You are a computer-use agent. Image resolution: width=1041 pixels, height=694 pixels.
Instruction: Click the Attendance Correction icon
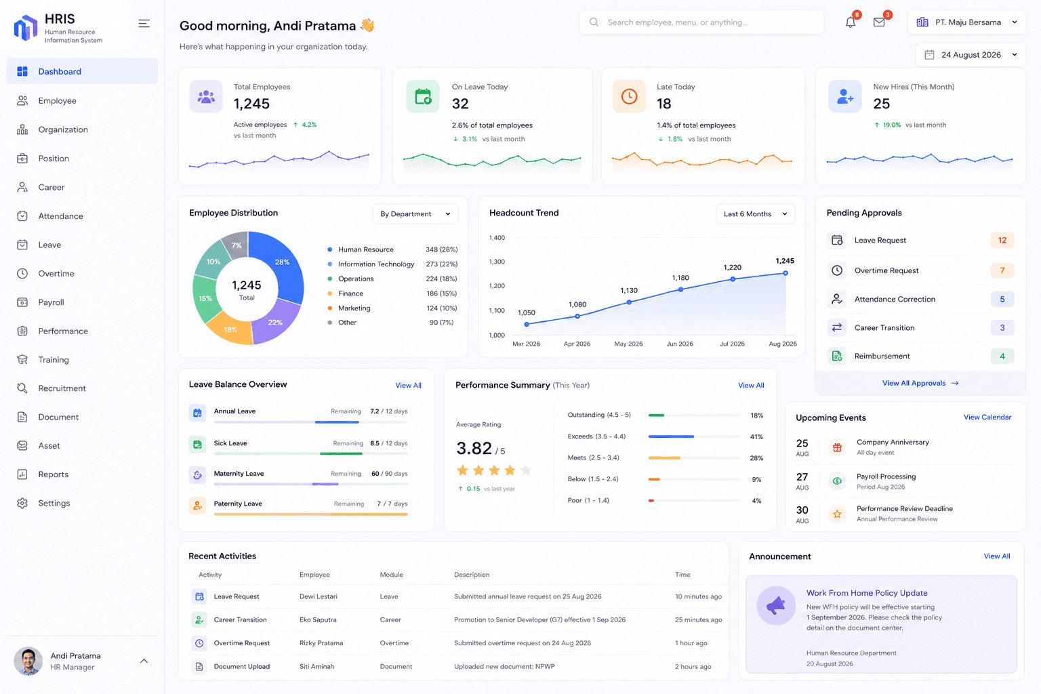tap(837, 299)
